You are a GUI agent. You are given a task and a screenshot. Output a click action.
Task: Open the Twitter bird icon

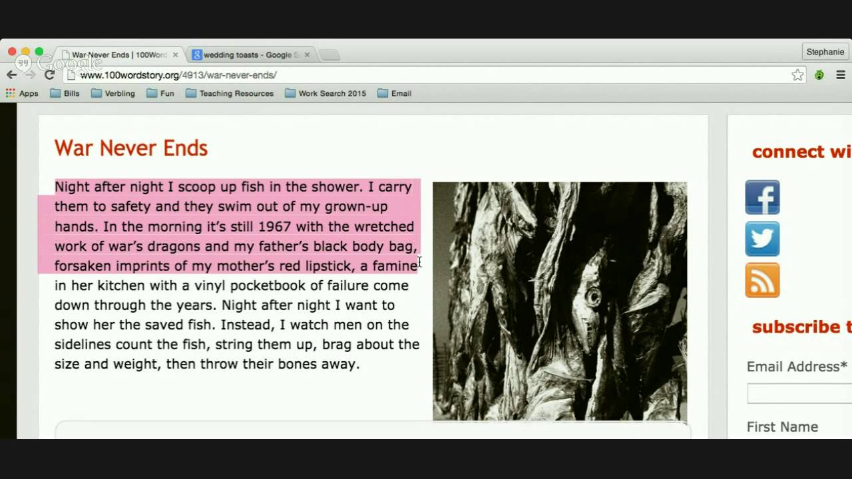(762, 239)
